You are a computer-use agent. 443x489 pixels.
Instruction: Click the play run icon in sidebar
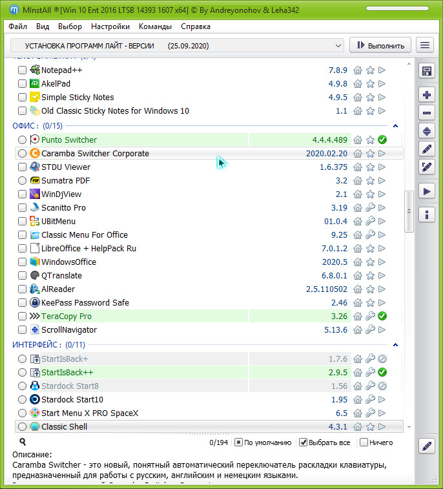[x=426, y=191]
